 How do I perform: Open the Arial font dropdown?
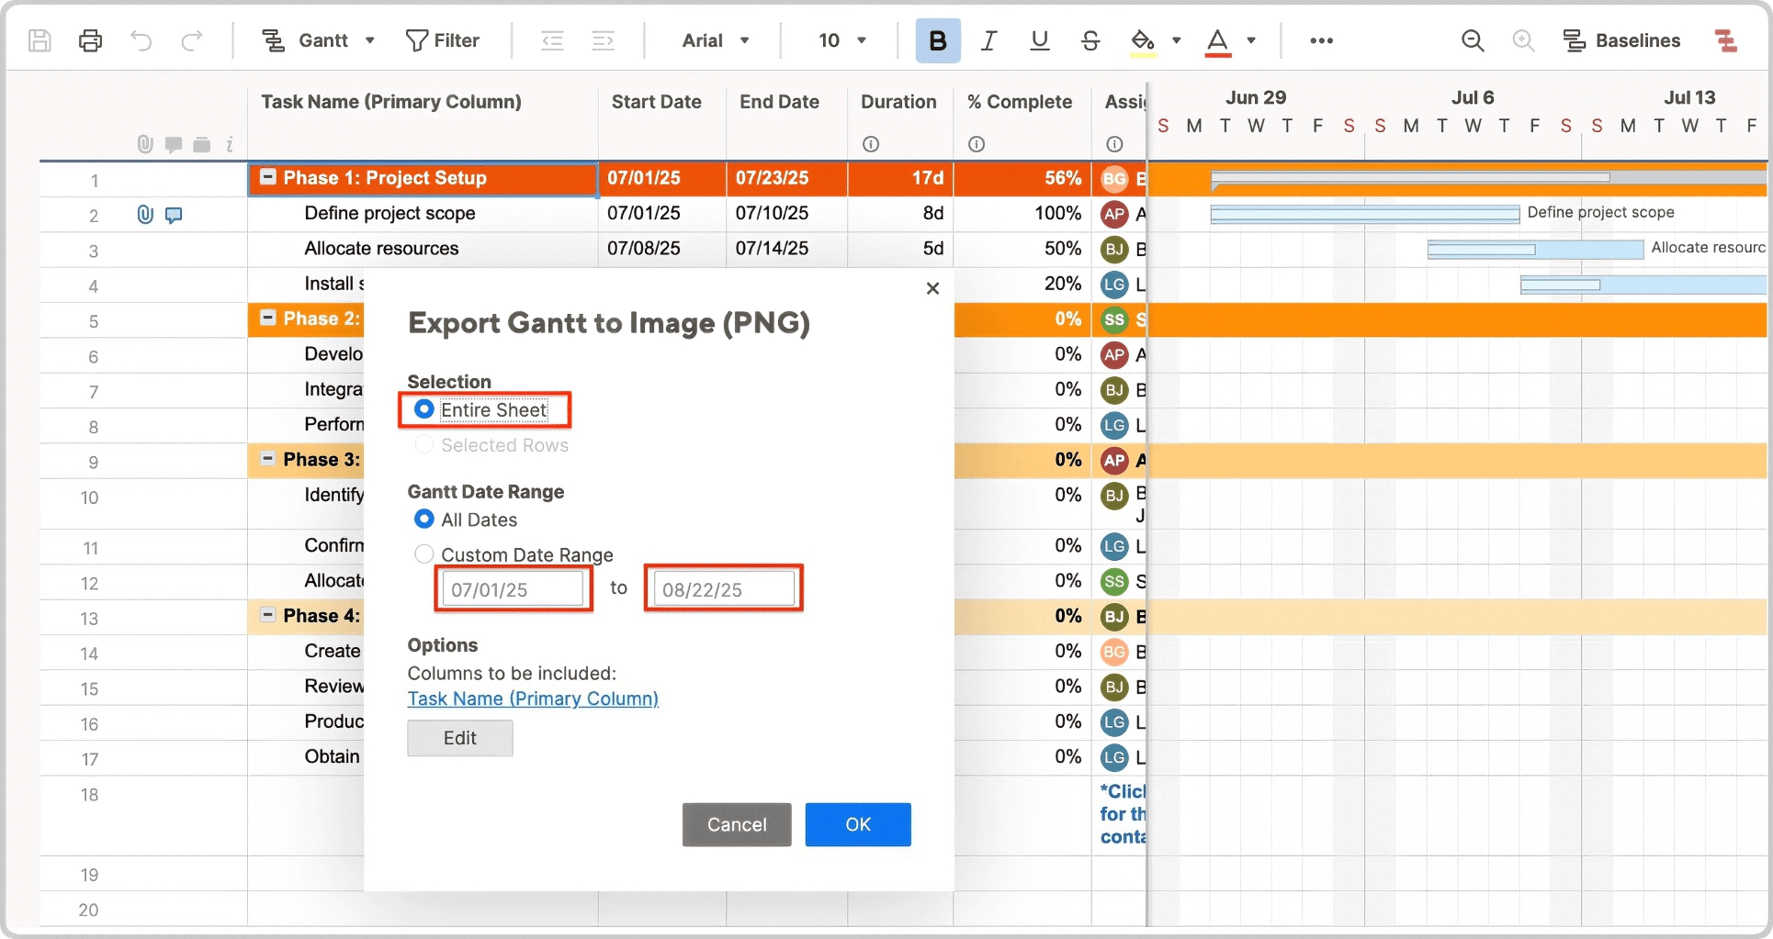[715, 40]
